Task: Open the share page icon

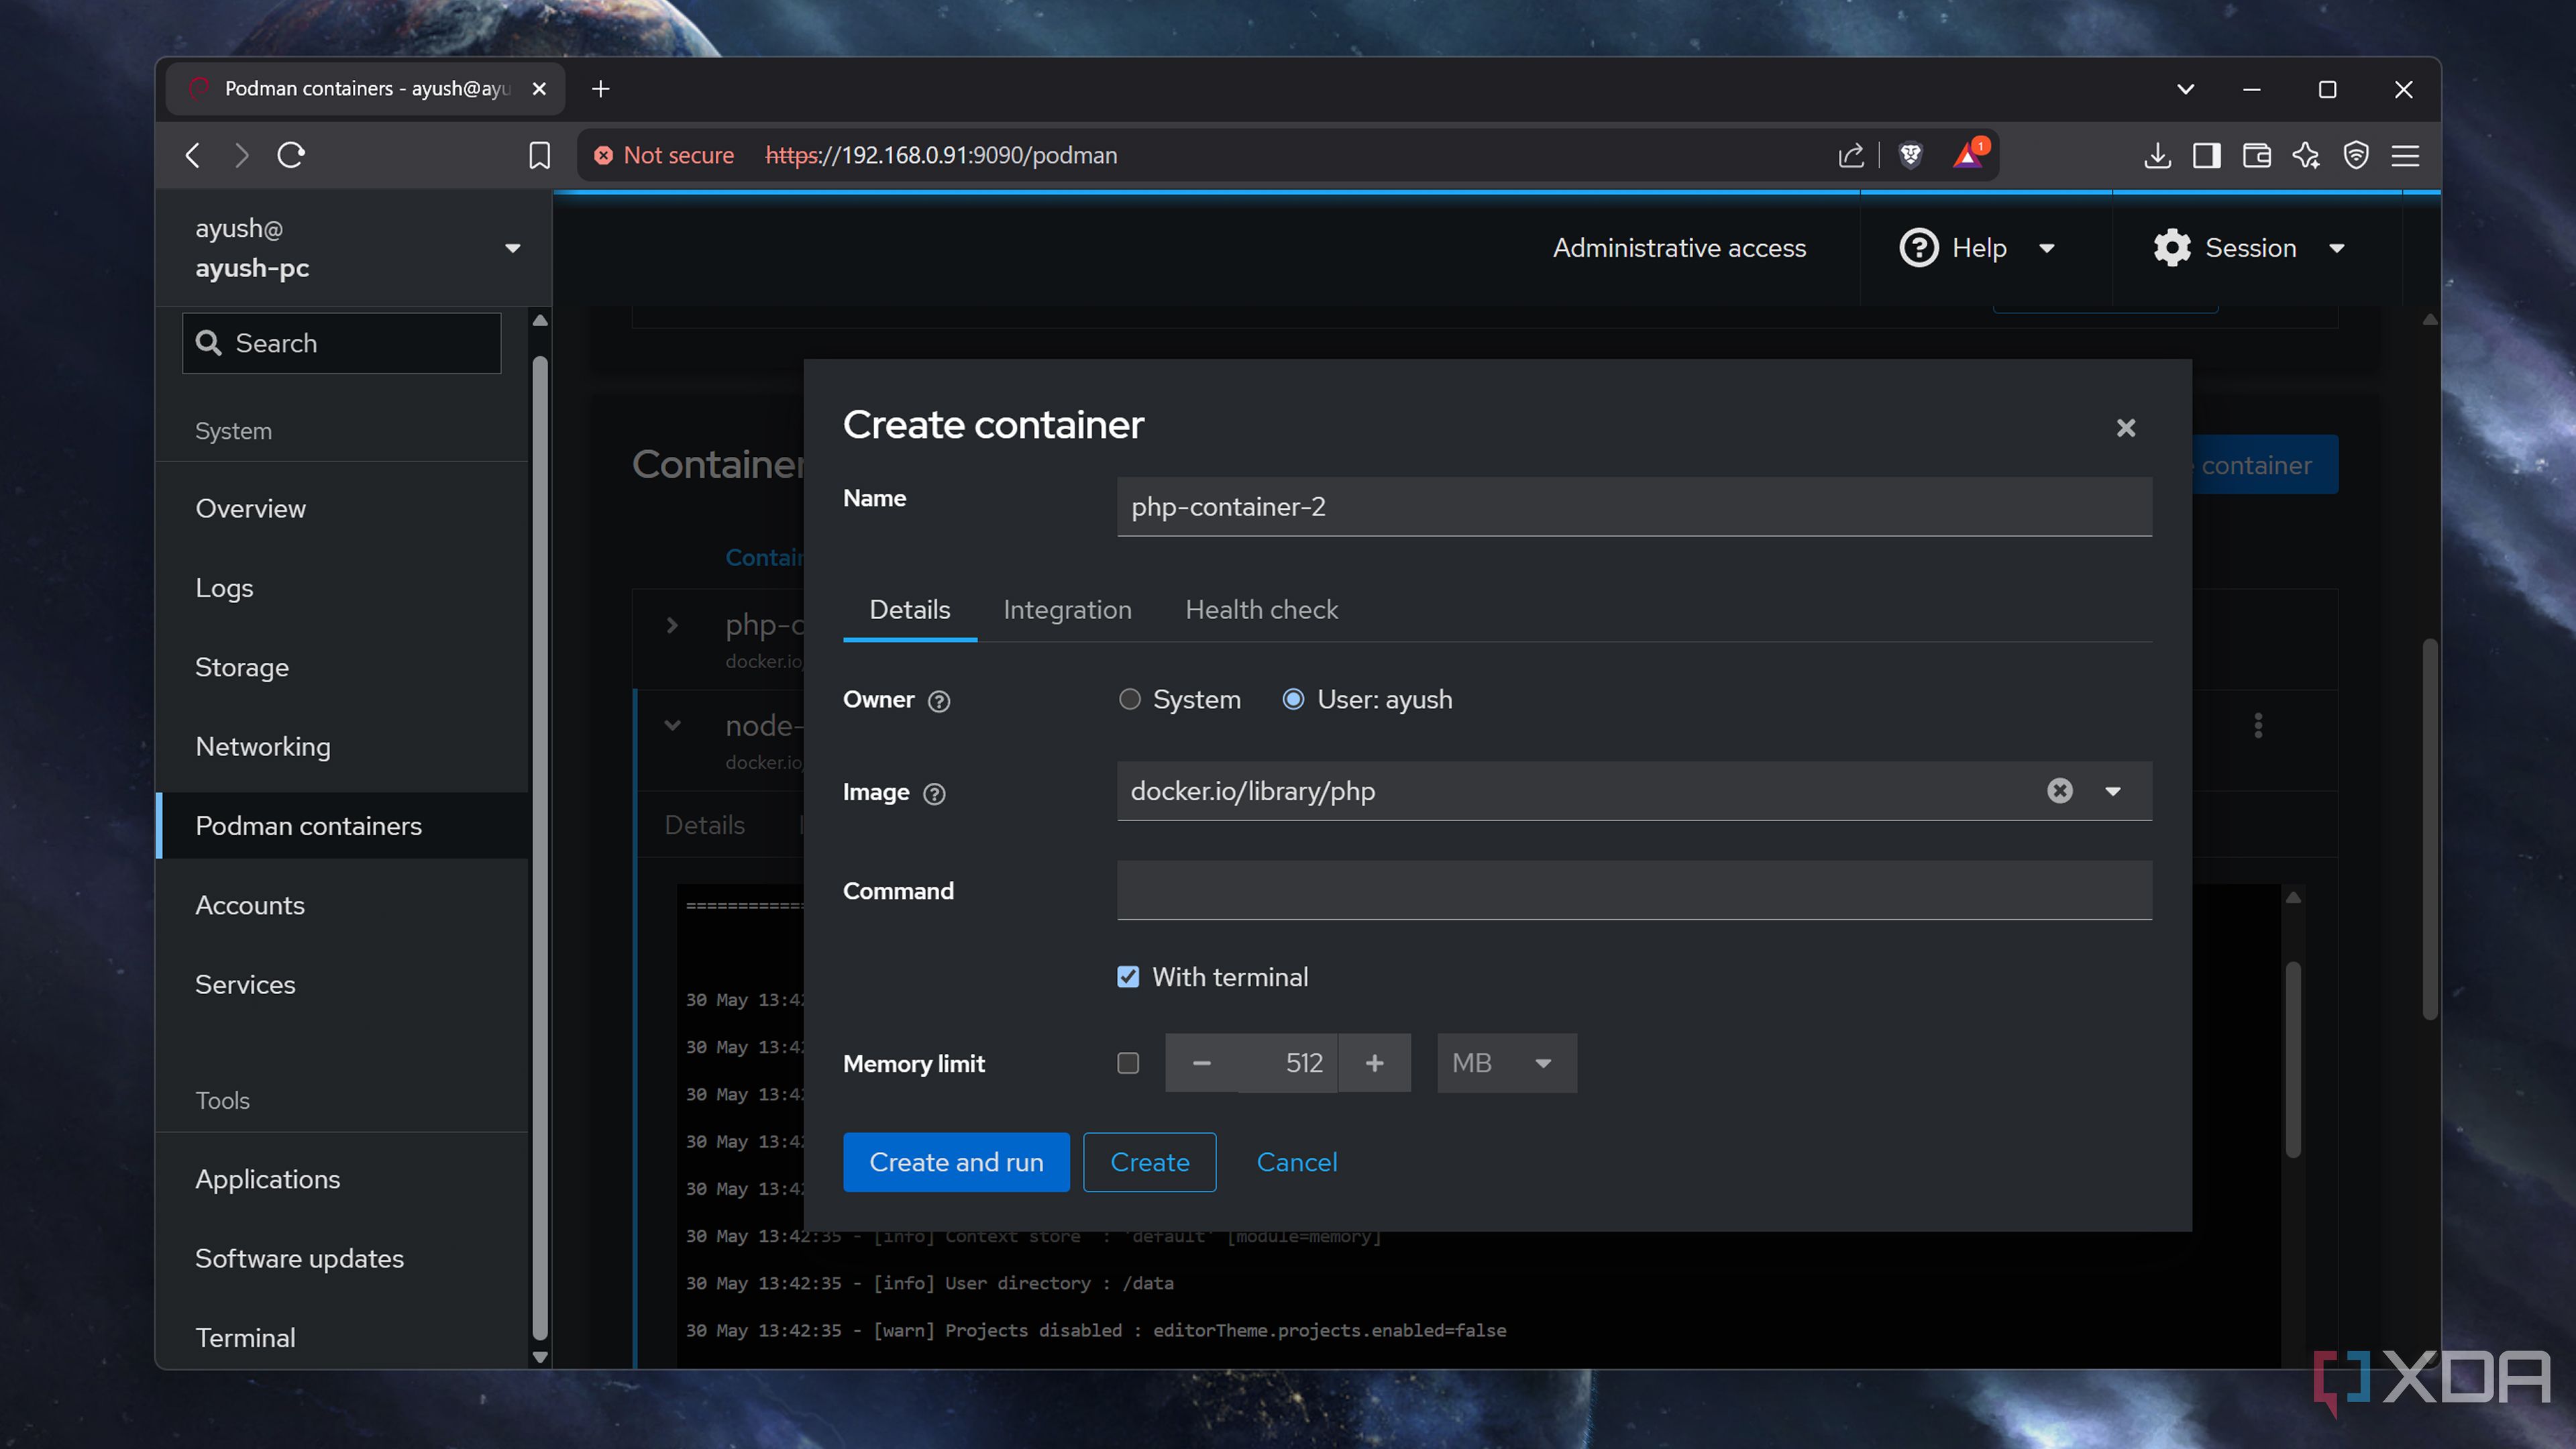Action: tap(1851, 155)
